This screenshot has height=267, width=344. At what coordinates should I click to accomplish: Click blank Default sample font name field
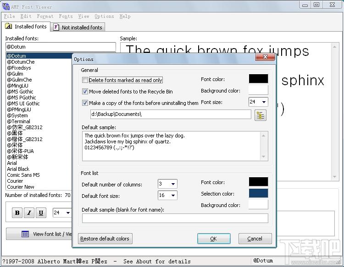(x=175, y=218)
